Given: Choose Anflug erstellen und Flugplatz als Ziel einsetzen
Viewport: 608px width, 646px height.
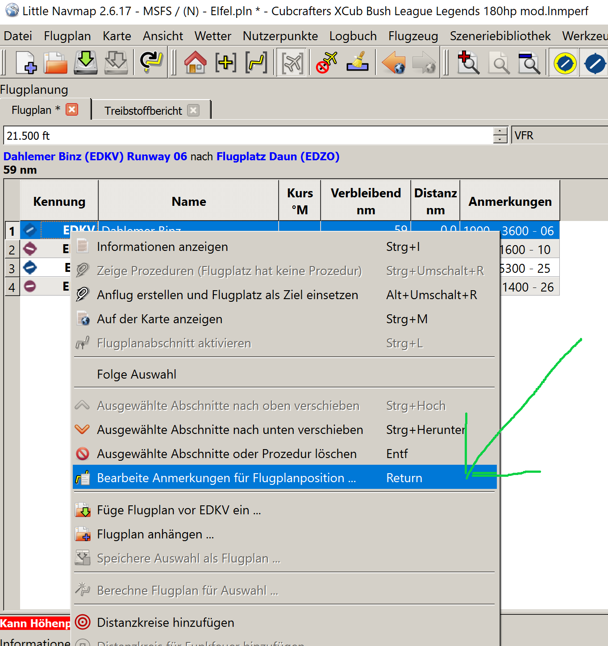Looking at the screenshot, I should 285,295.
